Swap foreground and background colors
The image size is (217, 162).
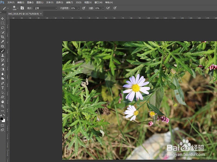4,115
